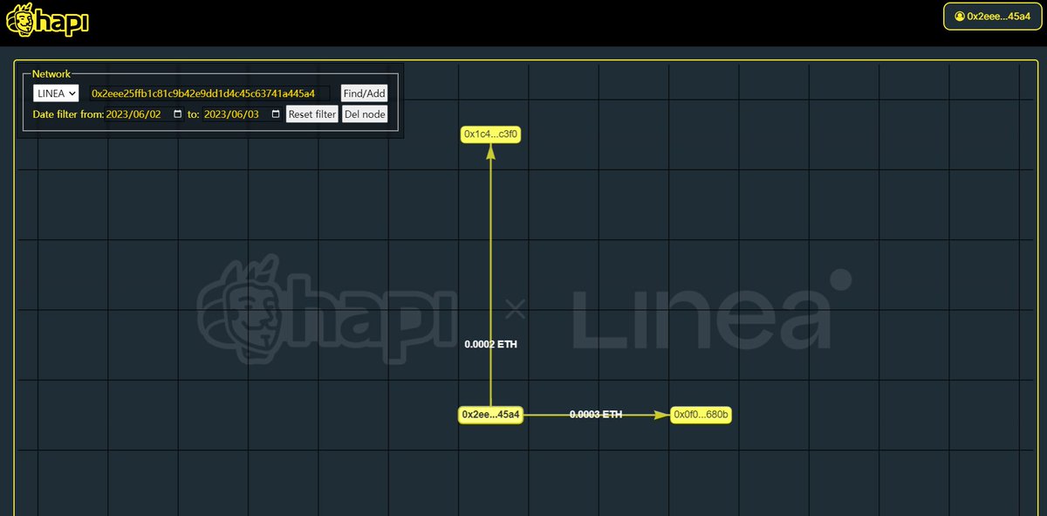Select node 0x0f0...680b

coord(701,415)
